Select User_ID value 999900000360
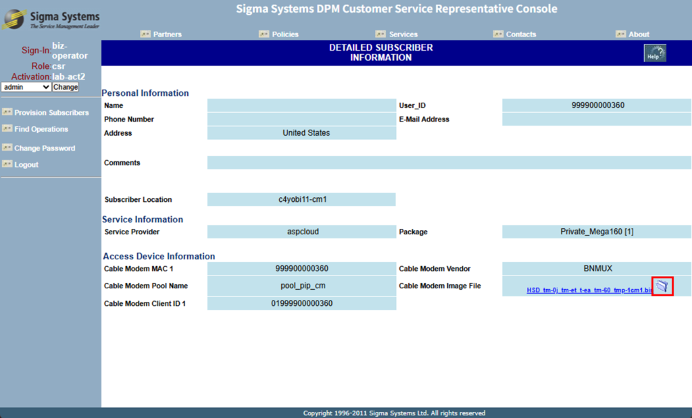The image size is (692, 418). tap(597, 105)
